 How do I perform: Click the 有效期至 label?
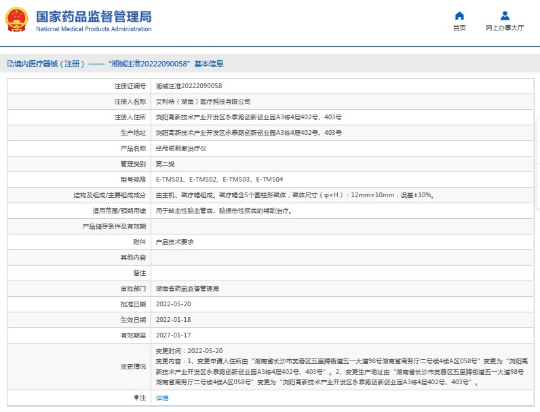(x=133, y=335)
